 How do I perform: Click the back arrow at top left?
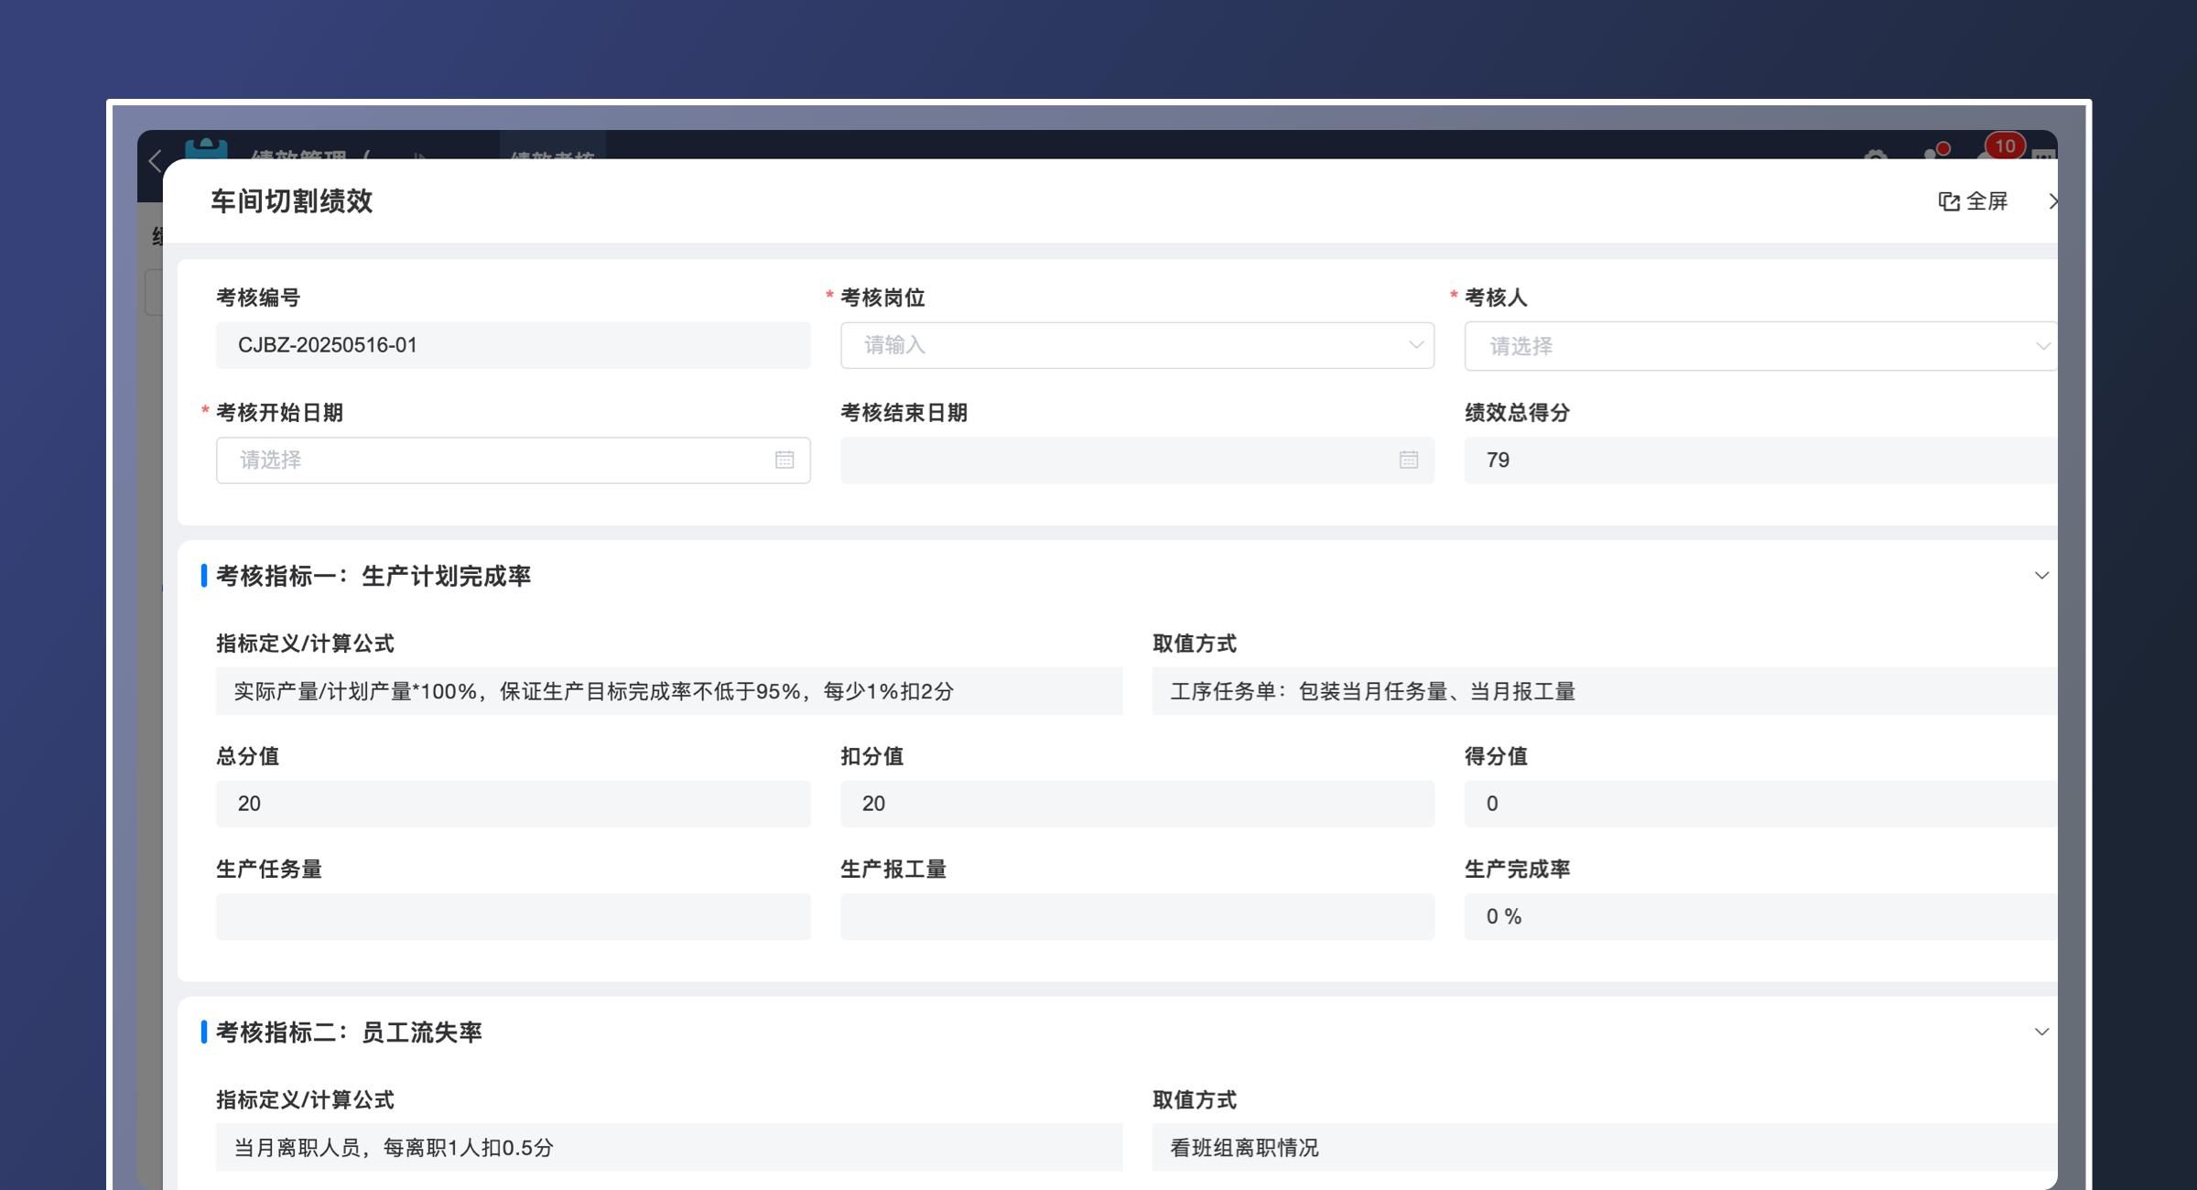pyautogui.click(x=154, y=160)
